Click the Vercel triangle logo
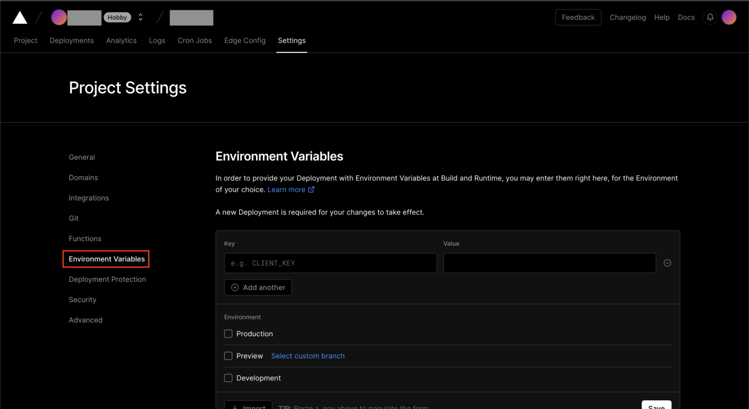Screen dimensions: 749x409 click(x=20, y=17)
